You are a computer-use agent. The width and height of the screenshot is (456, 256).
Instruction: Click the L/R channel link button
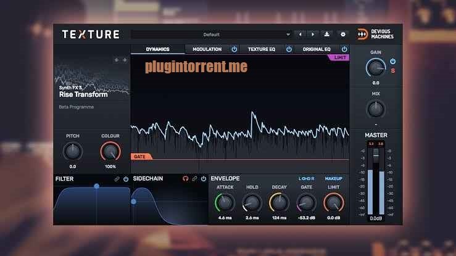[x=306, y=178]
